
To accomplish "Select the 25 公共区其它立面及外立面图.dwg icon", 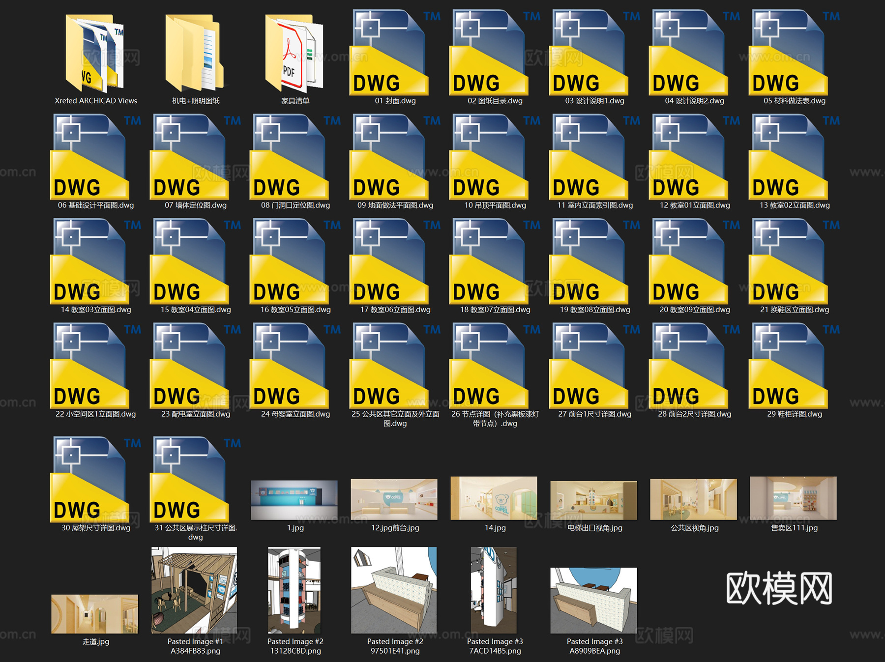I will (x=389, y=366).
